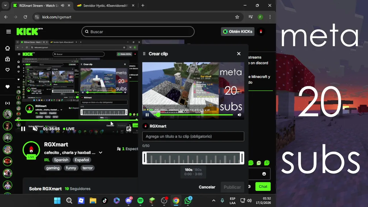Open the user profile avatar in Kick header
The height and width of the screenshot is (207, 368).
pyautogui.click(x=261, y=32)
